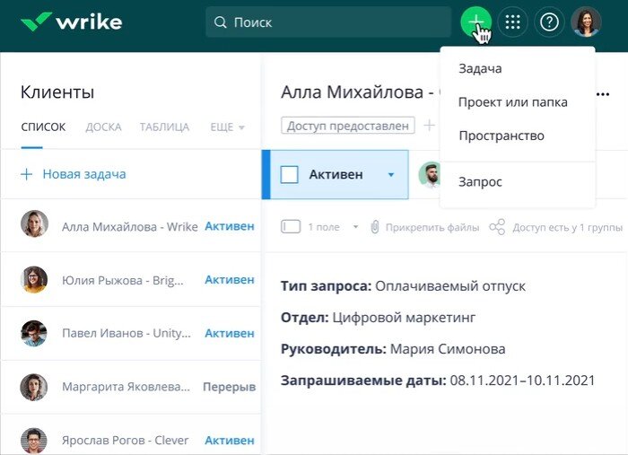The width and height of the screenshot is (628, 455).
Task: Open the user profile avatar menu
Action: point(586,22)
